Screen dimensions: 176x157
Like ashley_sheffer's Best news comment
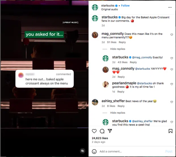172,102
